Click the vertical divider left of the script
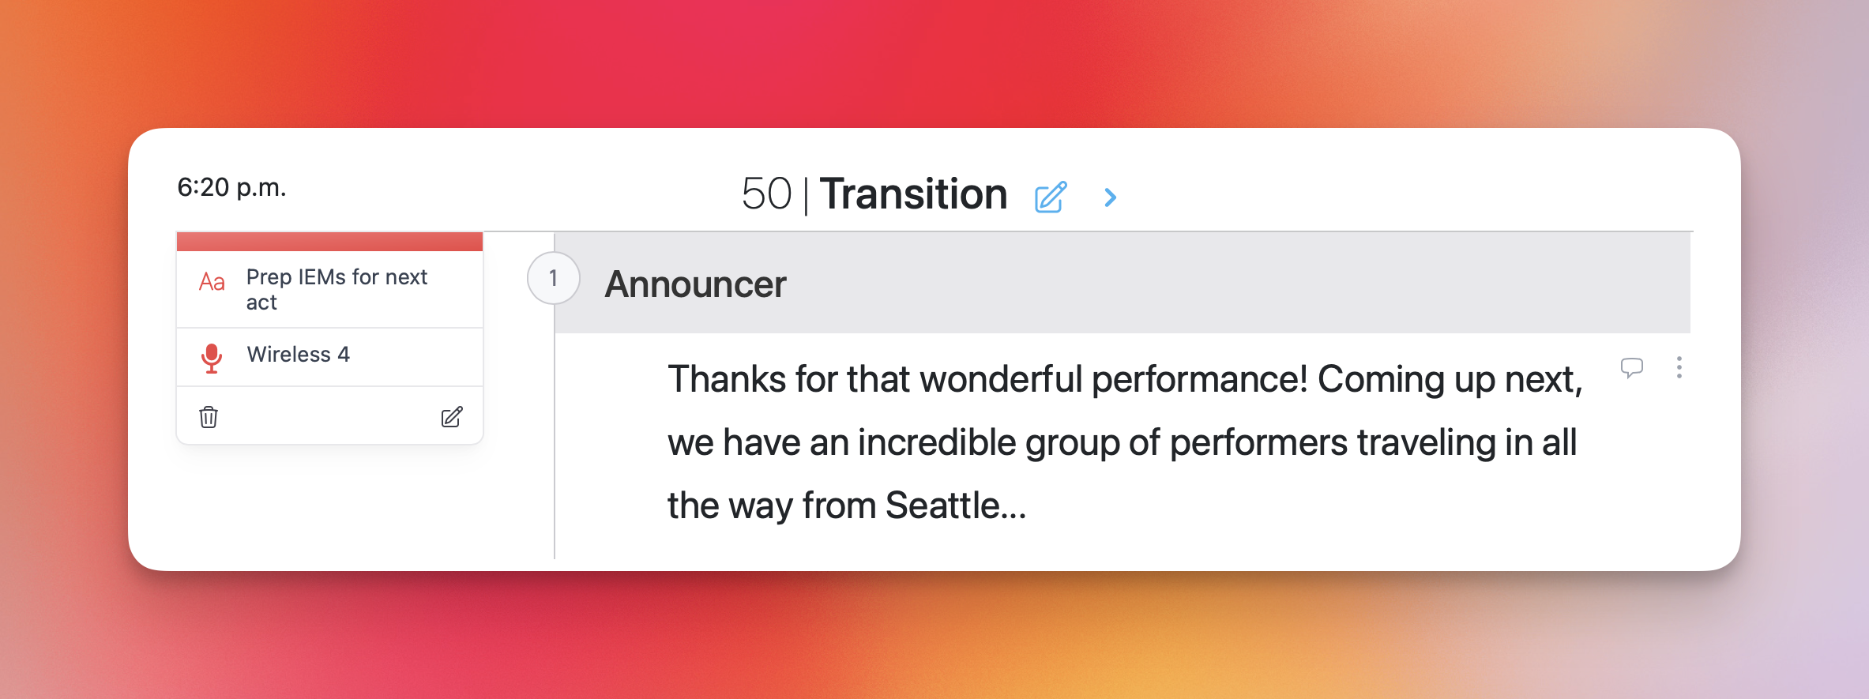The height and width of the screenshot is (699, 1869). (555, 442)
